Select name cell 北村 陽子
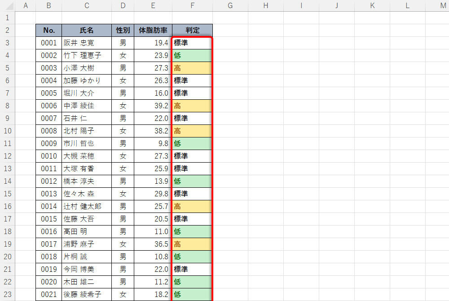This screenshot has height=301, width=449. 87,131
